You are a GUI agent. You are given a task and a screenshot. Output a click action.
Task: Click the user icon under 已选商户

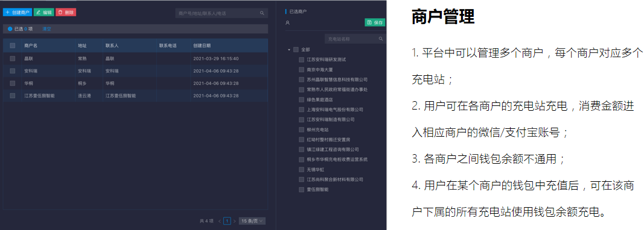[287, 23]
